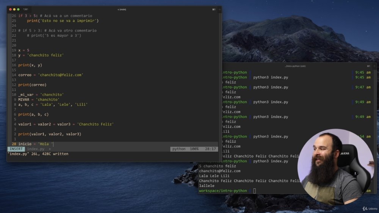Click the line 'print(correo)'
The height and width of the screenshot is (213, 379).
coord(32,85)
